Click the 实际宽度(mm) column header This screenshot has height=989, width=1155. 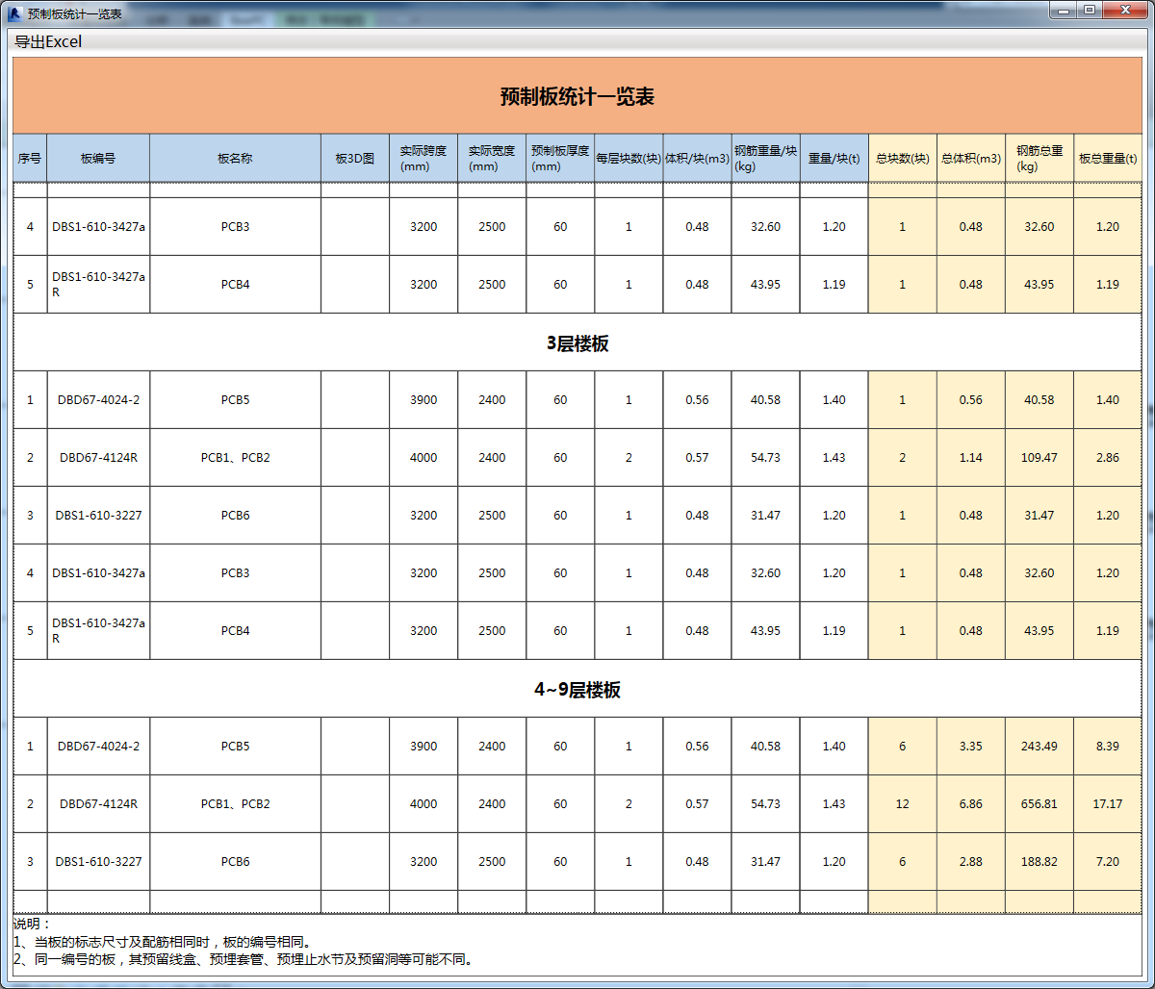tap(492, 159)
